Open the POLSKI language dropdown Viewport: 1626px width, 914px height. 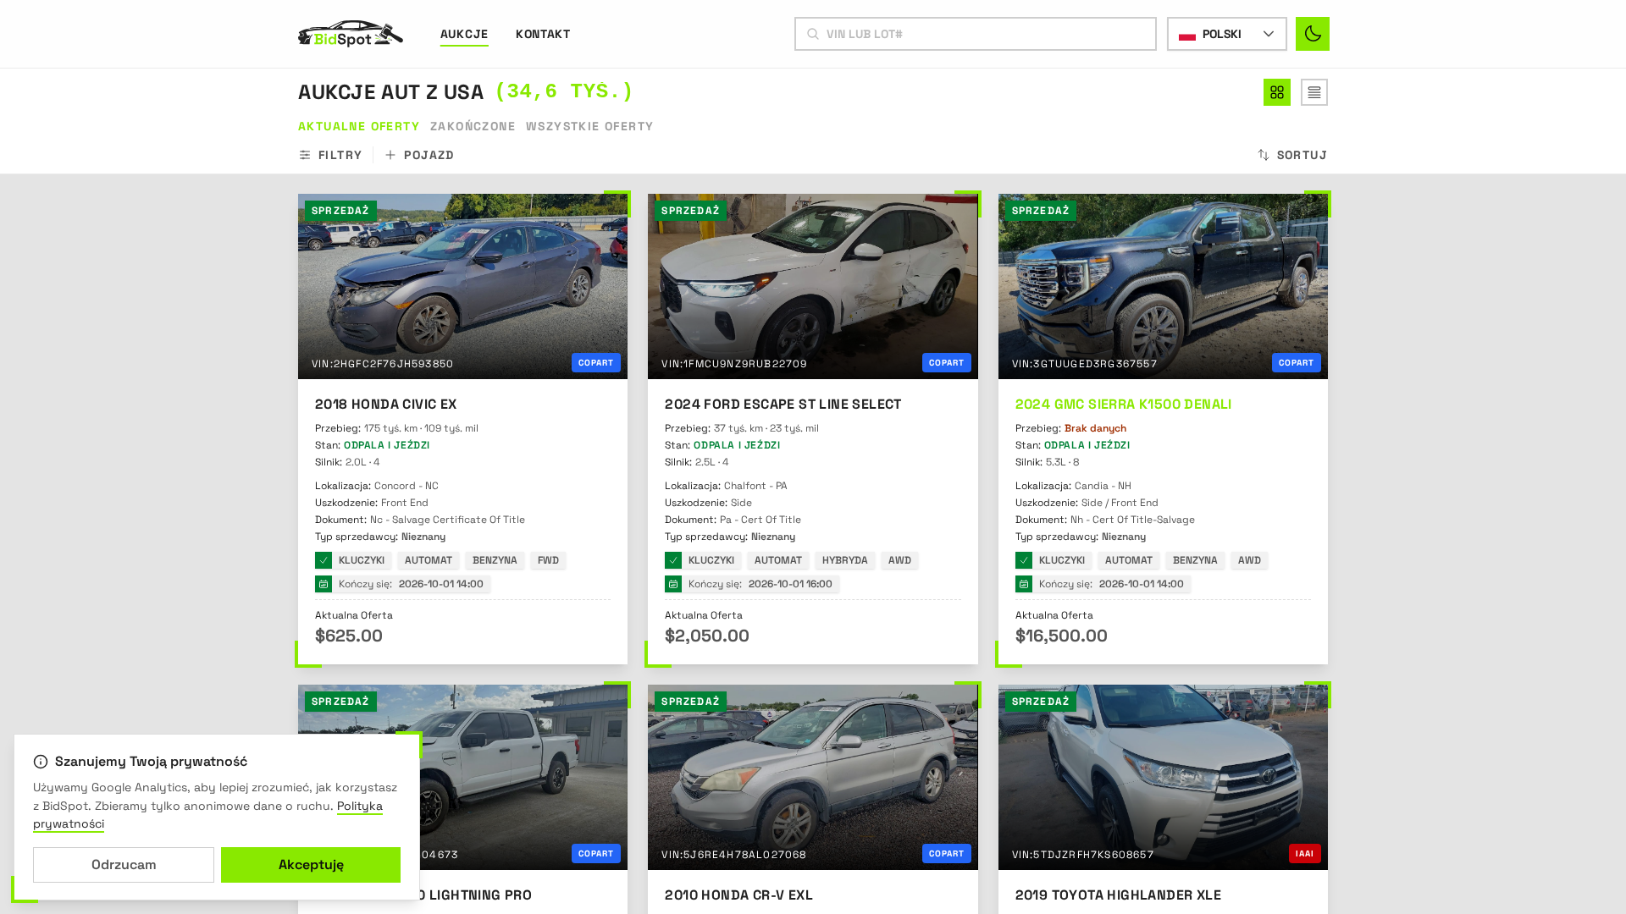(1226, 34)
